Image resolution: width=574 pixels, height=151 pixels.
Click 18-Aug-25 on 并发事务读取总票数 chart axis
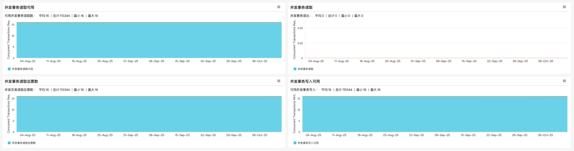(79, 135)
